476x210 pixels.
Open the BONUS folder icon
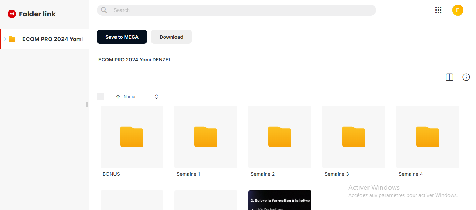coord(132,137)
